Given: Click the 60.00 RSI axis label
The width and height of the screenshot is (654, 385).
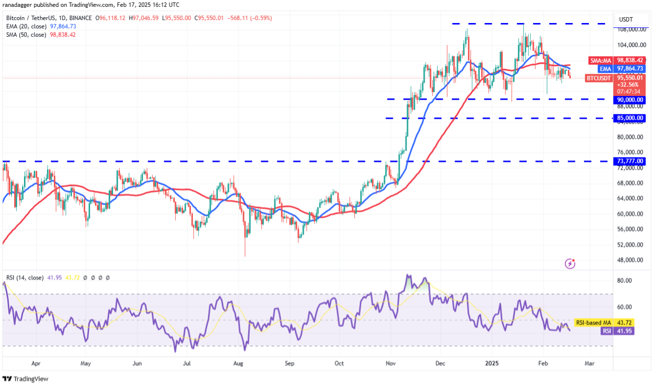Looking at the screenshot, I should coord(625,307).
